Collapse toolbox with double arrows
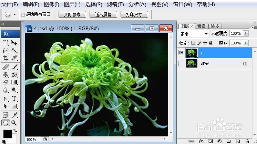The height and width of the screenshot is (144, 257). [2, 24]
